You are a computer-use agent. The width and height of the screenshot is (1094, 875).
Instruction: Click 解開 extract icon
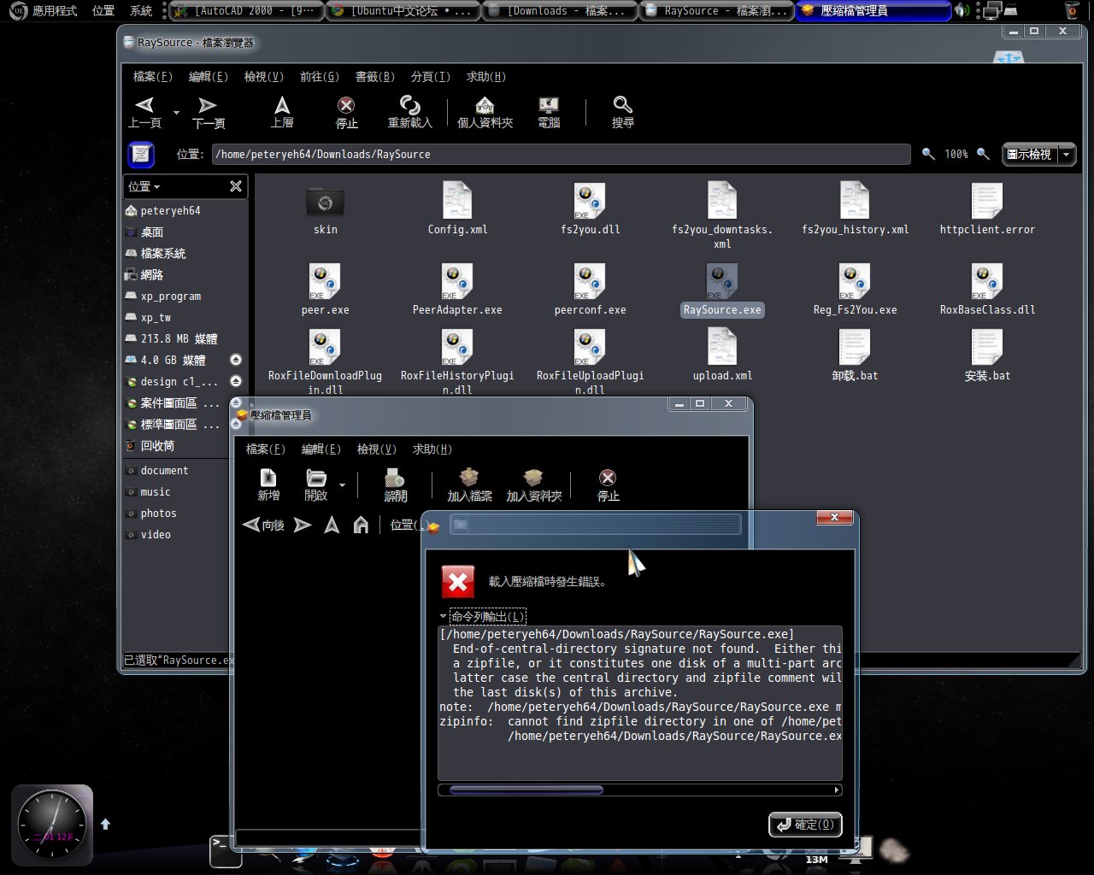point(395,484)
